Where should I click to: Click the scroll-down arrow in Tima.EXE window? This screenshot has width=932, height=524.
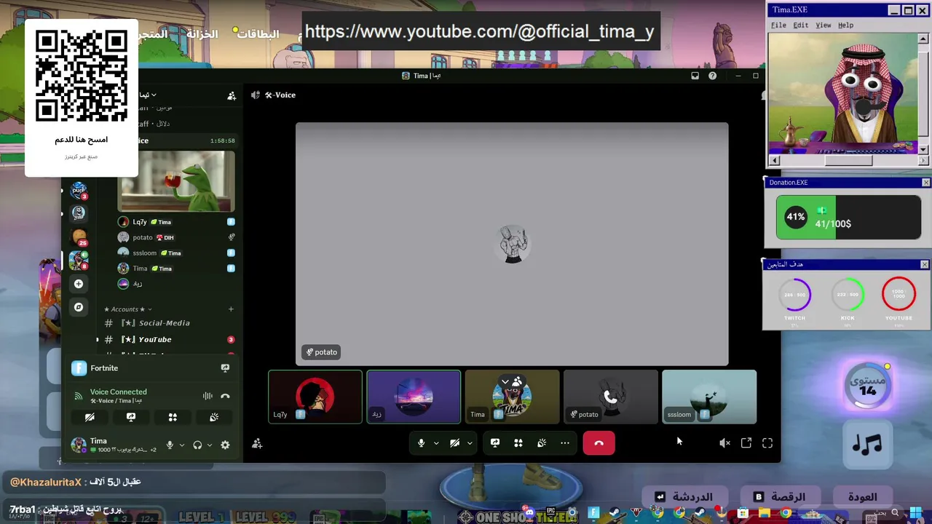pos(924,150)
